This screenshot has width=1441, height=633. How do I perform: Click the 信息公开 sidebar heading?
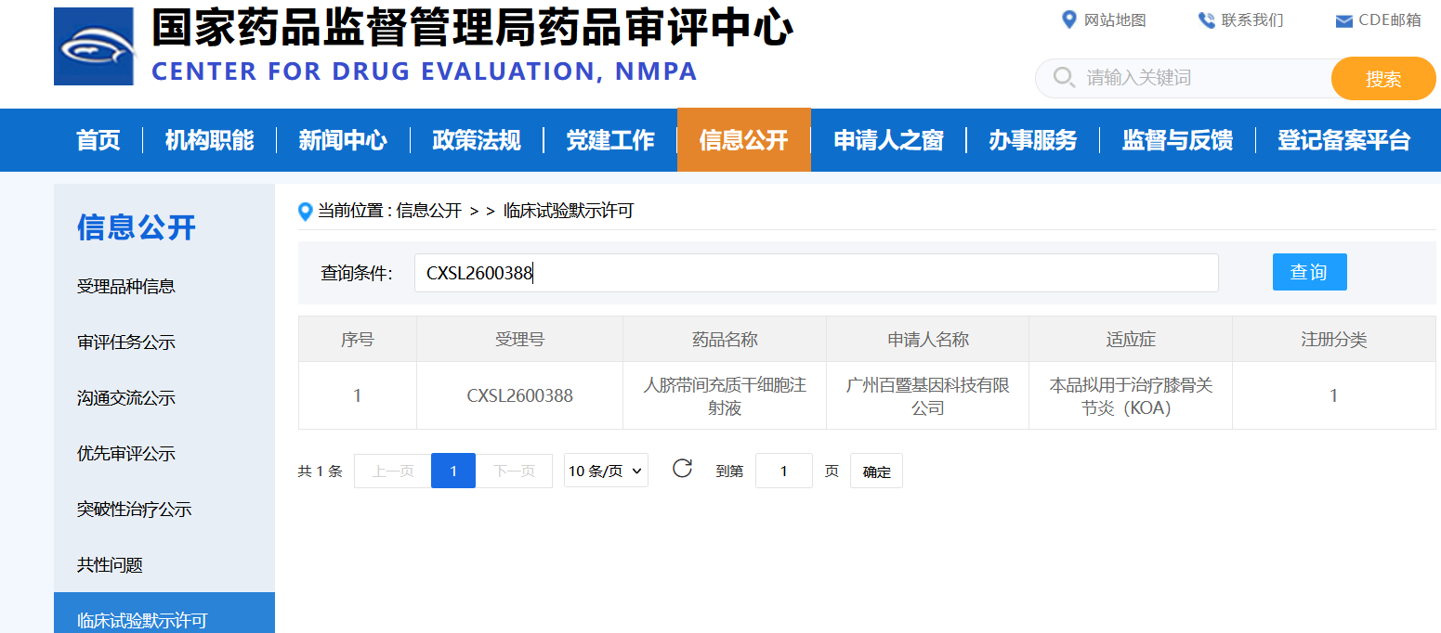137,227
